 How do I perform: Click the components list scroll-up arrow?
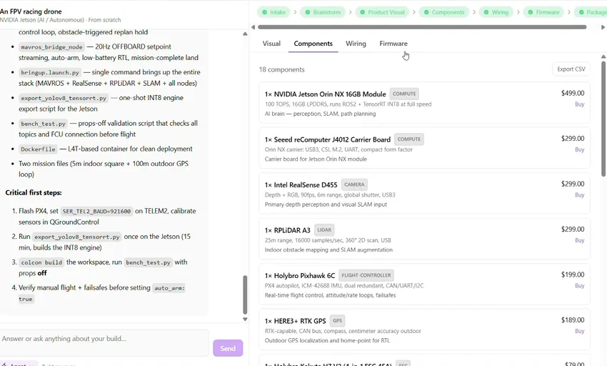(x=603, y=56)
